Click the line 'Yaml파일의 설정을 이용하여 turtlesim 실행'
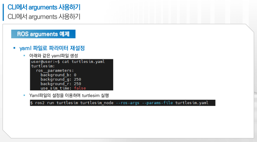The width and height of the screenshot is (257, 142). click(69, 95)
